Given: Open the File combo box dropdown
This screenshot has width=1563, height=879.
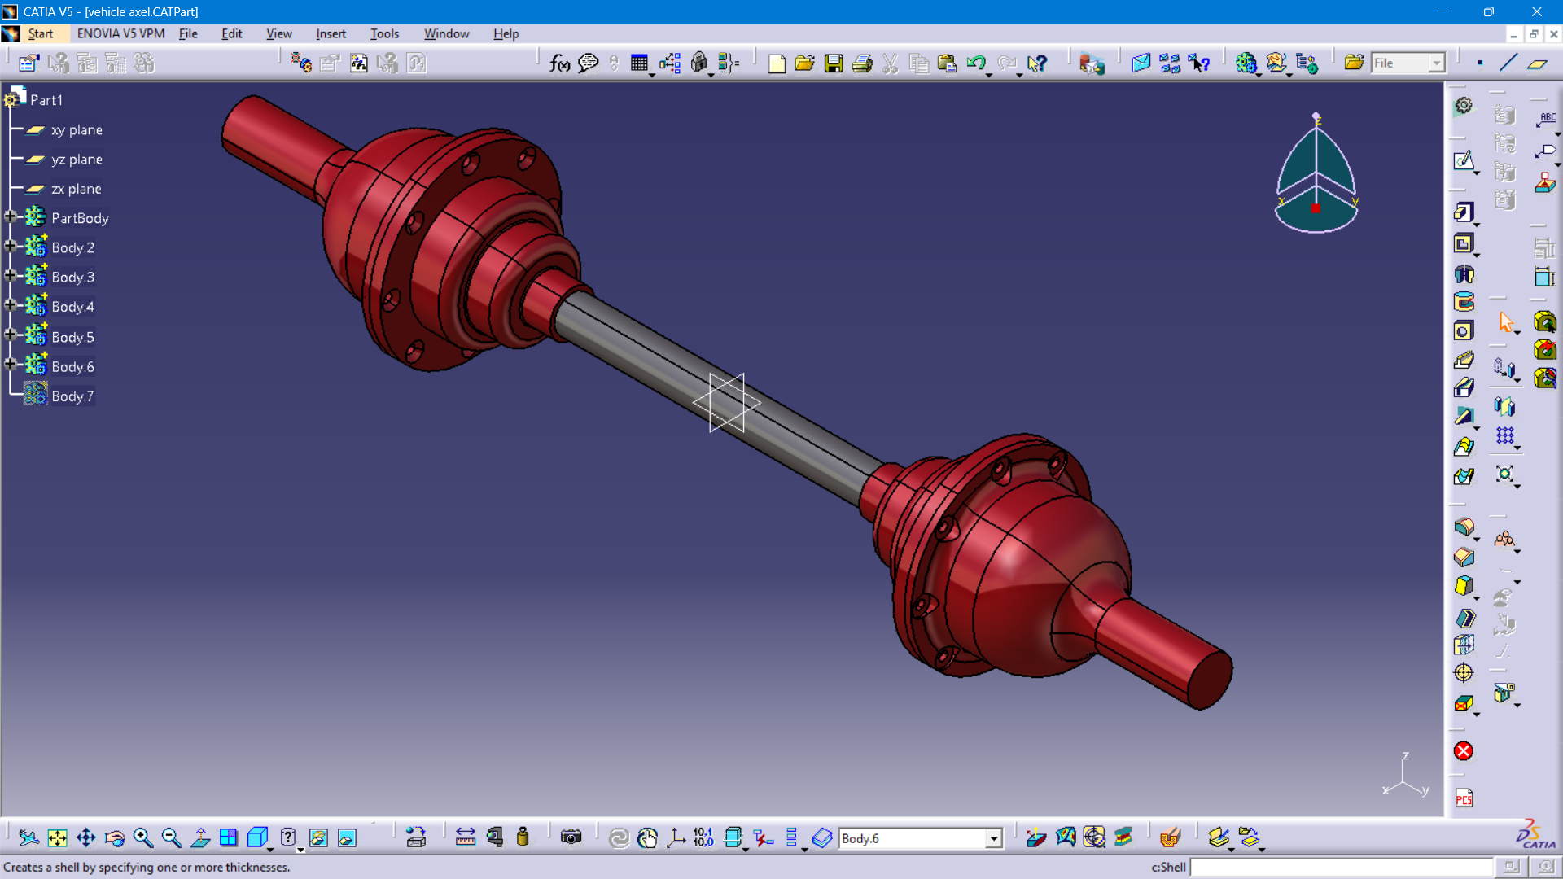Looking at the screenshot, I should click(x=1436, y=63).
